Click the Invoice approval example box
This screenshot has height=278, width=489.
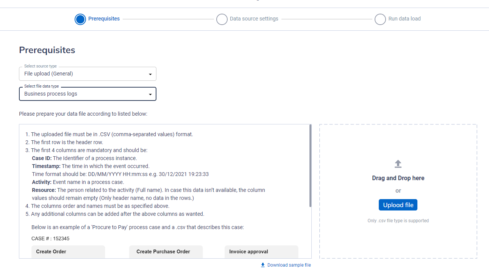coord(261,252)
